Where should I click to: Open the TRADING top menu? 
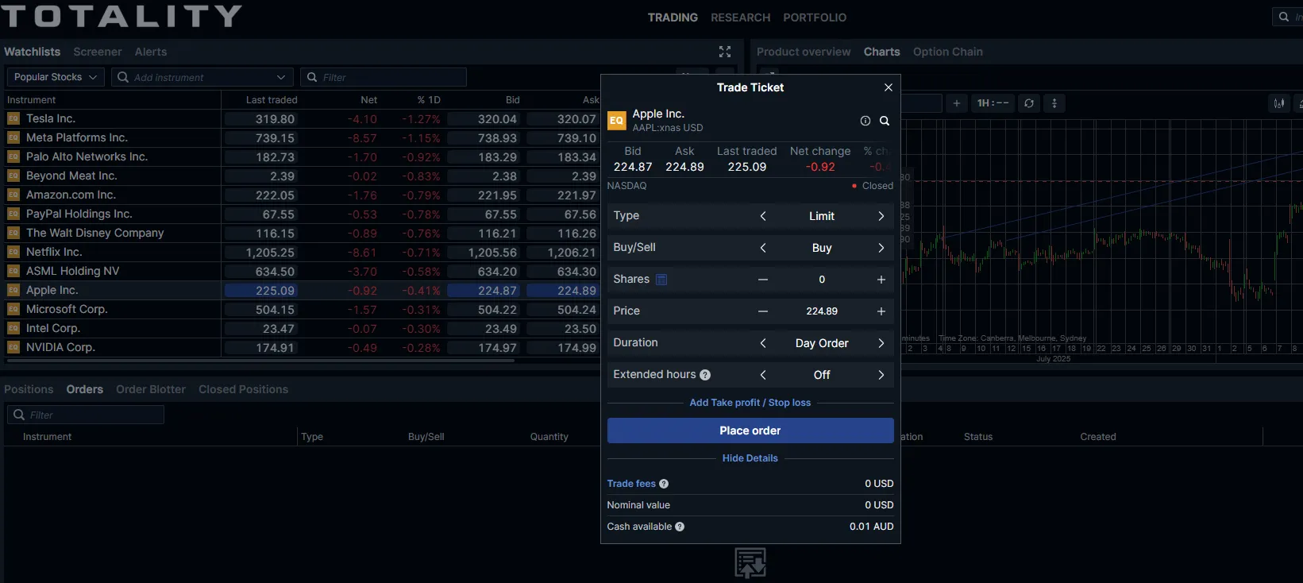tap(673, 17)
